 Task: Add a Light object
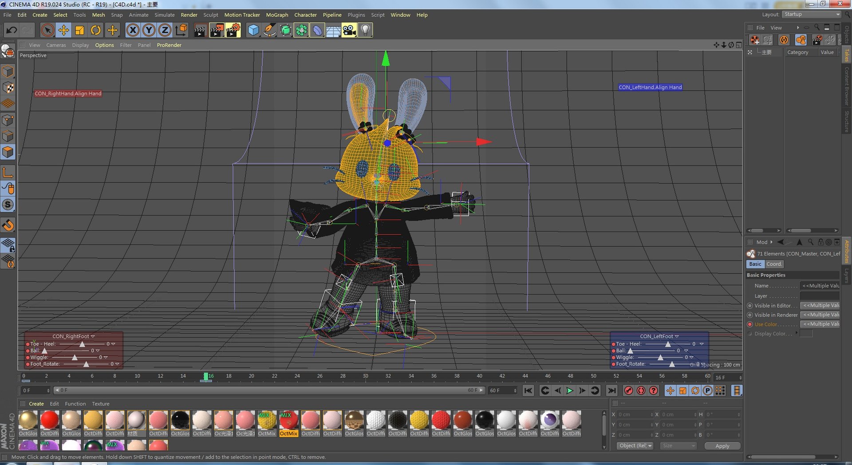coord(365,30)
